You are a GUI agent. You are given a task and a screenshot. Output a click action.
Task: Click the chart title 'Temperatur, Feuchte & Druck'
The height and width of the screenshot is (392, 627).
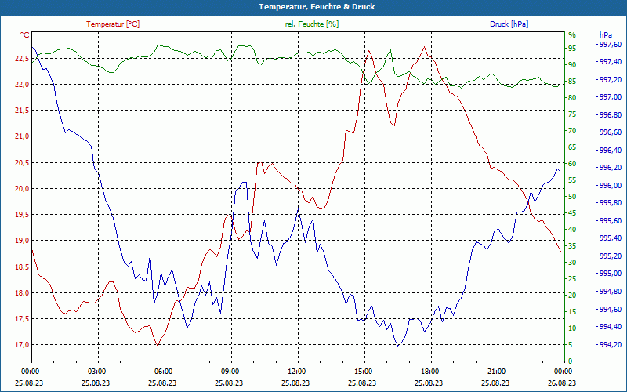click(317, 7)
